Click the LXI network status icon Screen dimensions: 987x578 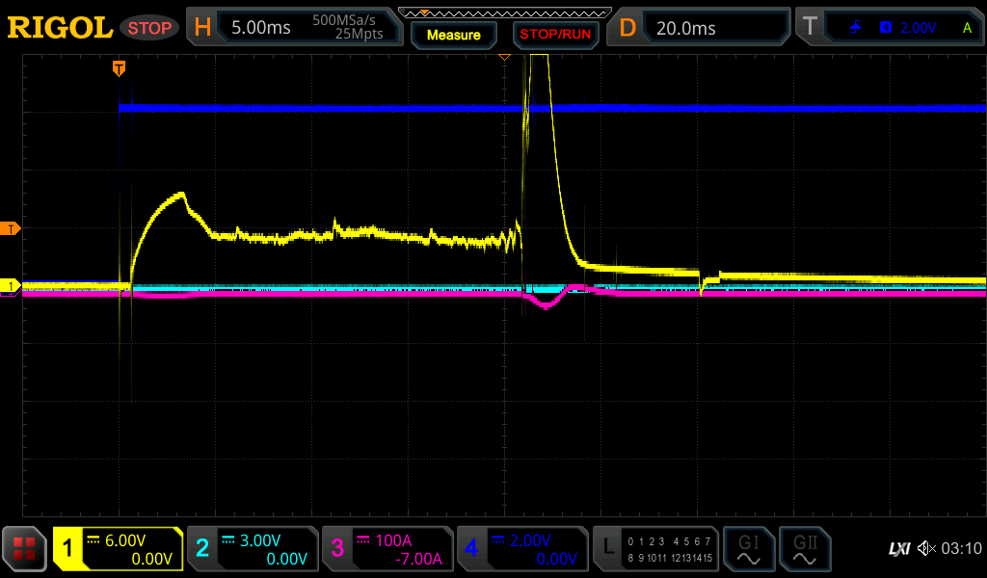[x=898, y=549]
